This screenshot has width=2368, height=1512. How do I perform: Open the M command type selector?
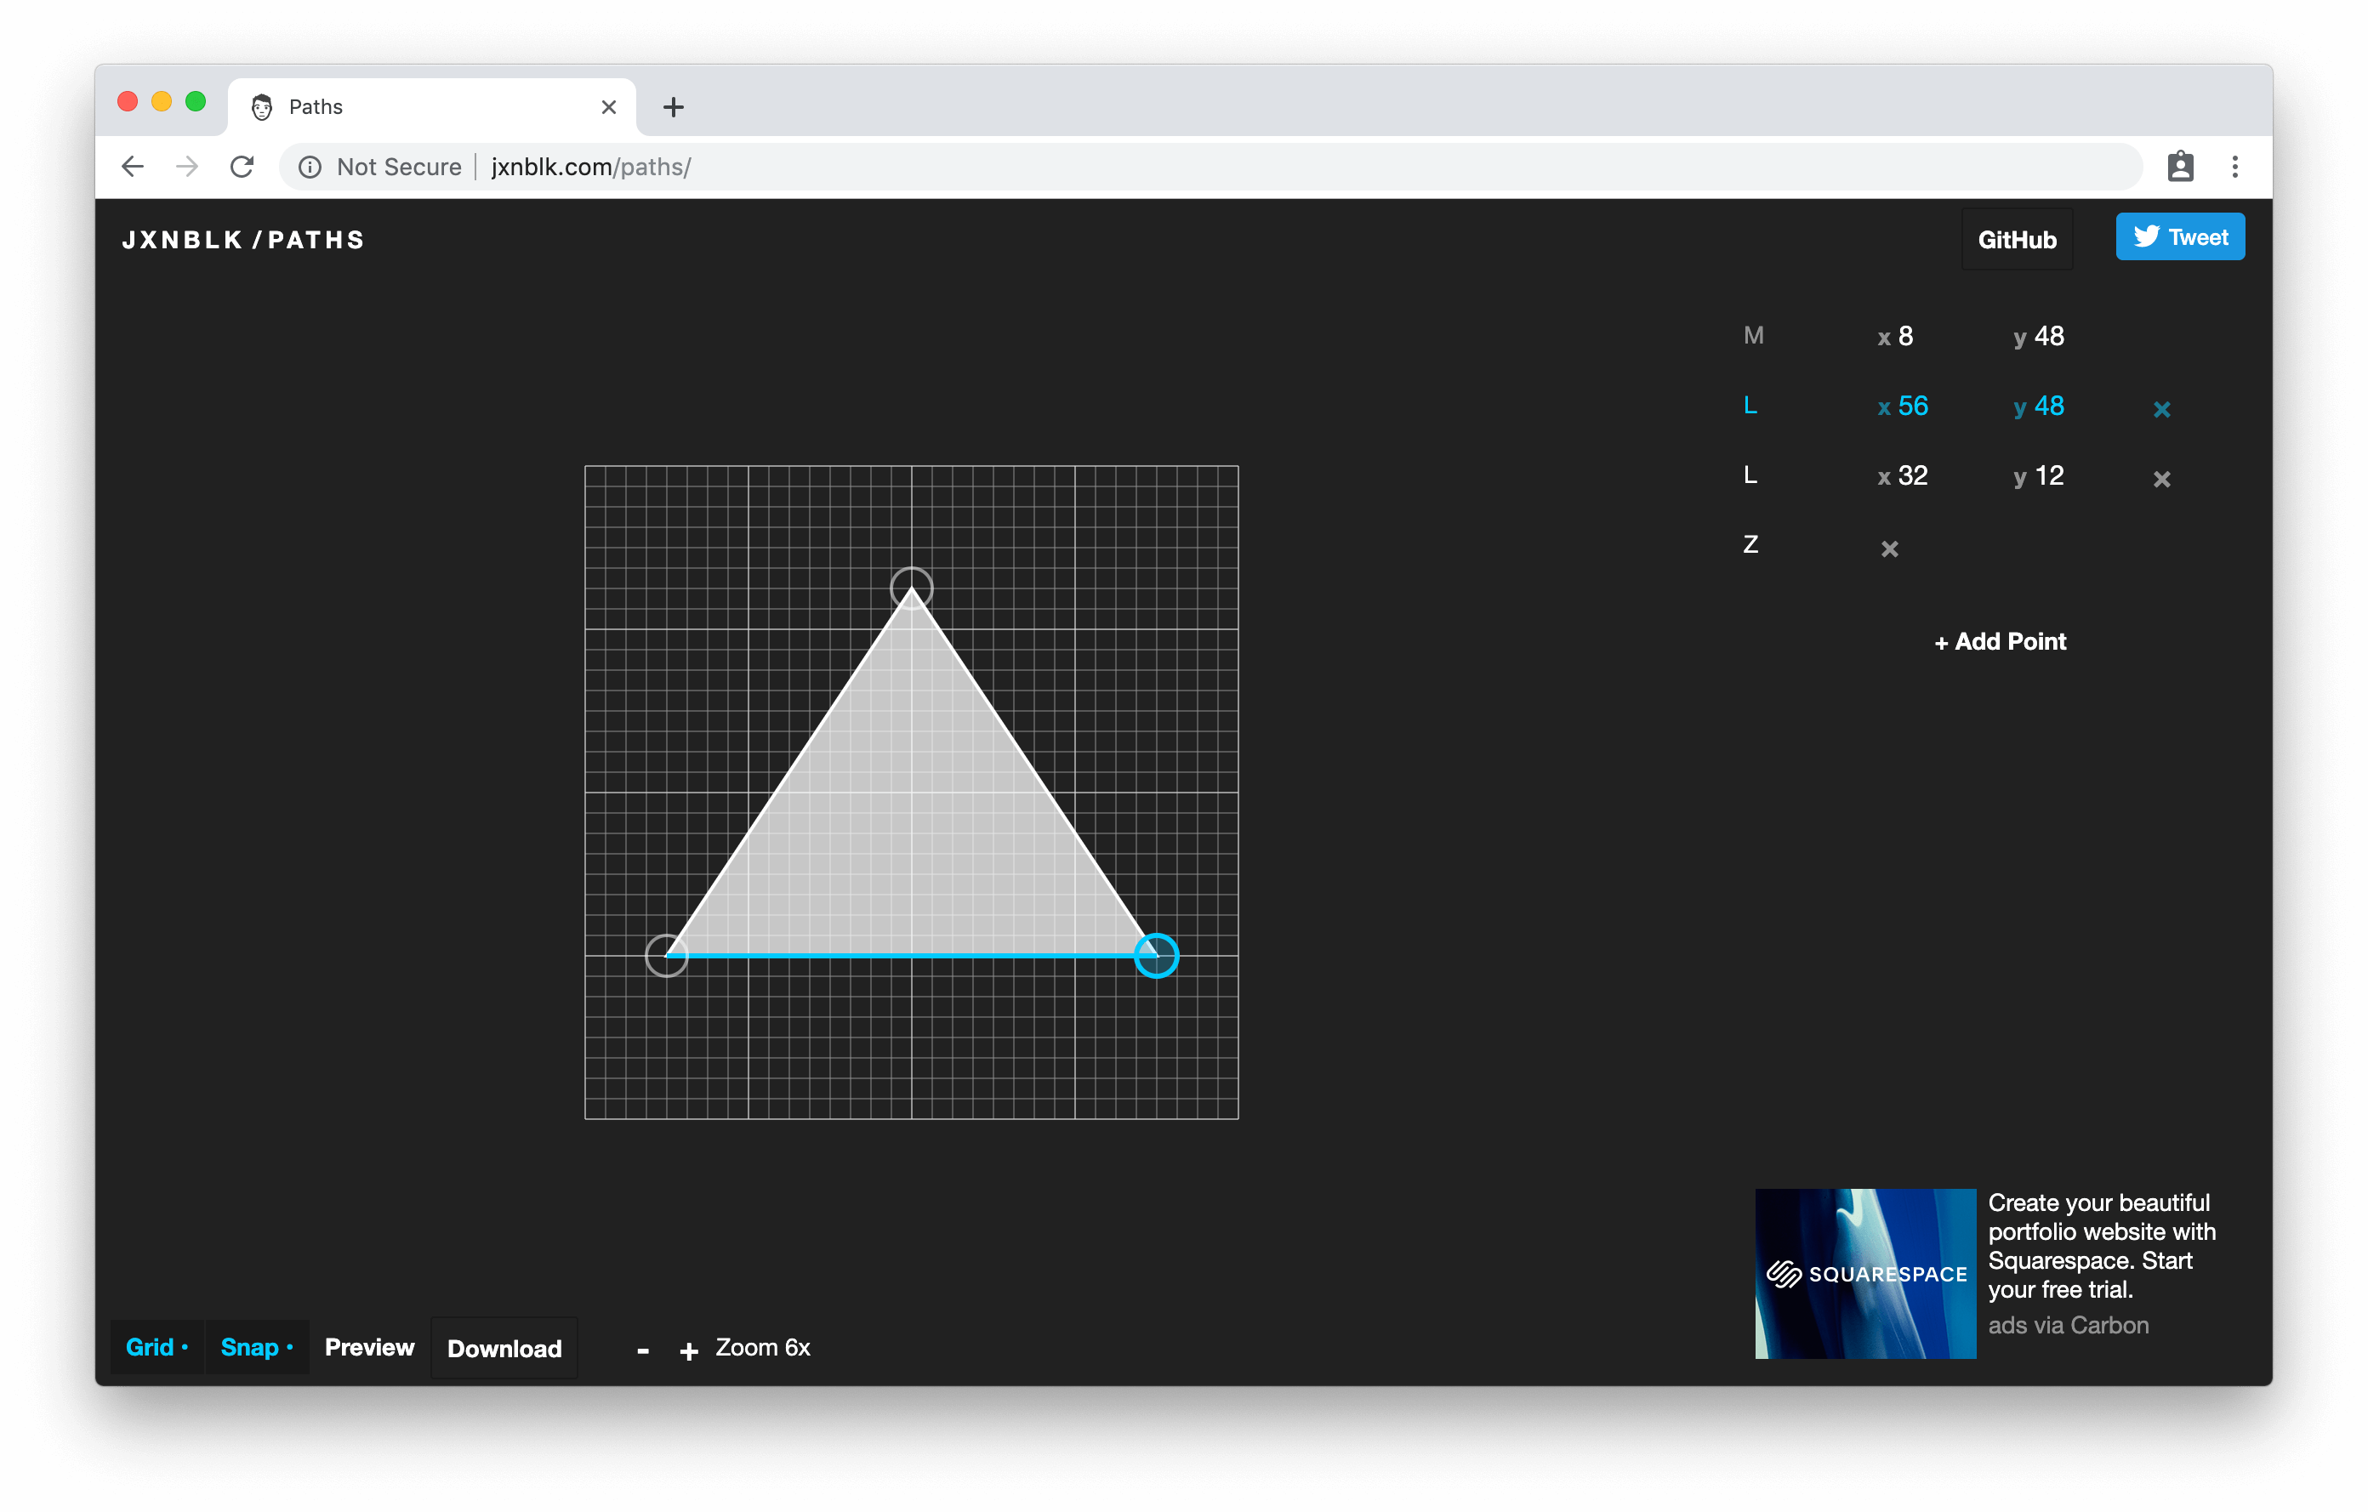[1752, 335]
